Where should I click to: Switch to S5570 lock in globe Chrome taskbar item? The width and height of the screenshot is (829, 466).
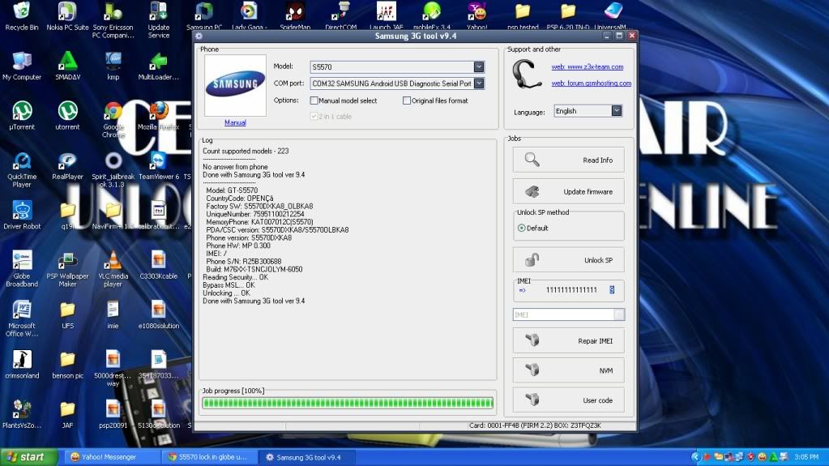(209, 457)
